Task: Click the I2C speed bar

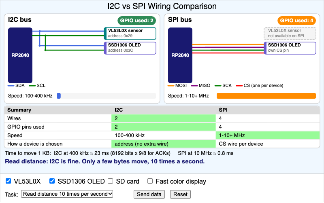Action: tap(106, 96)
